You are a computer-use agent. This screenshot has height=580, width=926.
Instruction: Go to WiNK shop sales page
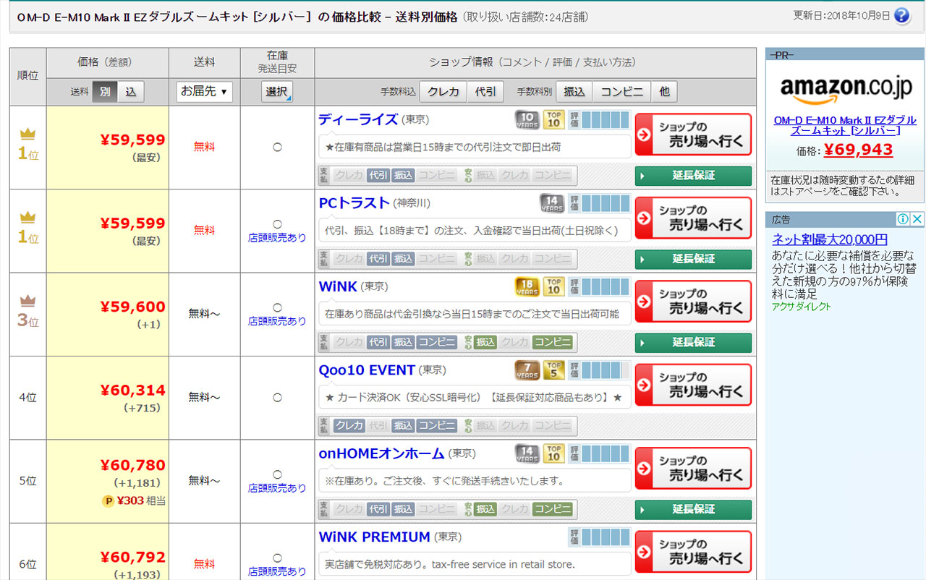click(x=693, y=302)
